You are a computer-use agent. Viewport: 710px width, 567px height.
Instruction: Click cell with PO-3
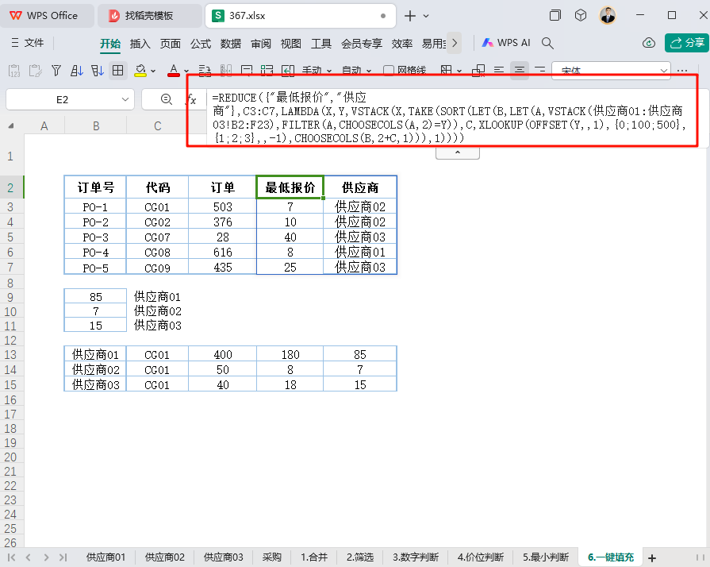(95, 237)
